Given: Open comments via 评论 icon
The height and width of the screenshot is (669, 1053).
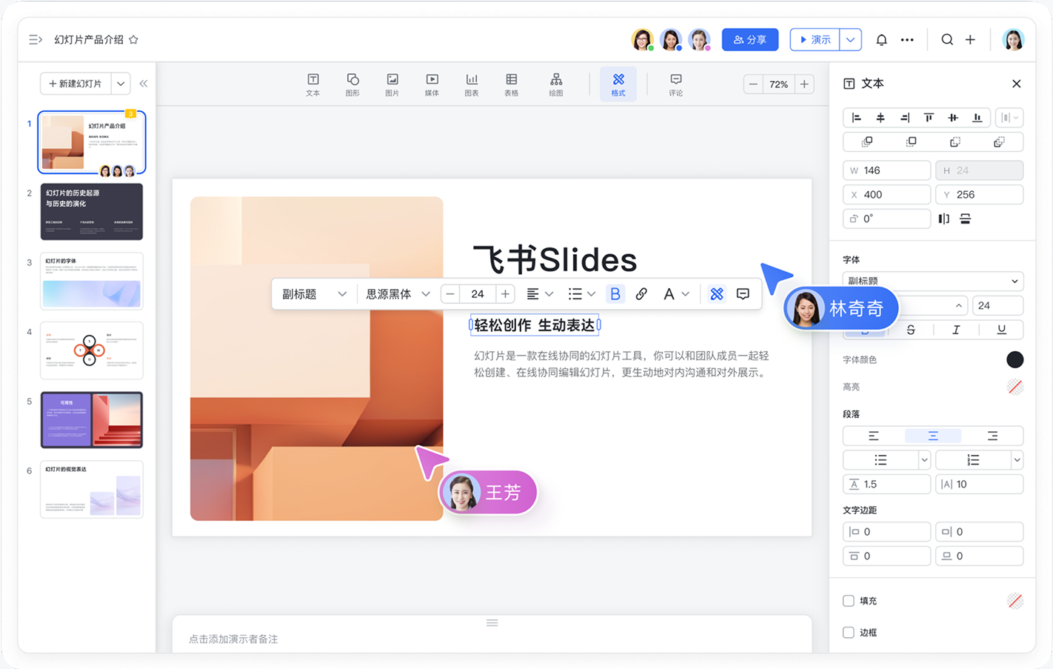Looking at the screenshot, I should coord(675,84).
